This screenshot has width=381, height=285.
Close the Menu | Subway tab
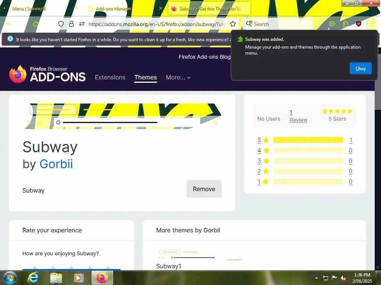(77, 8)
